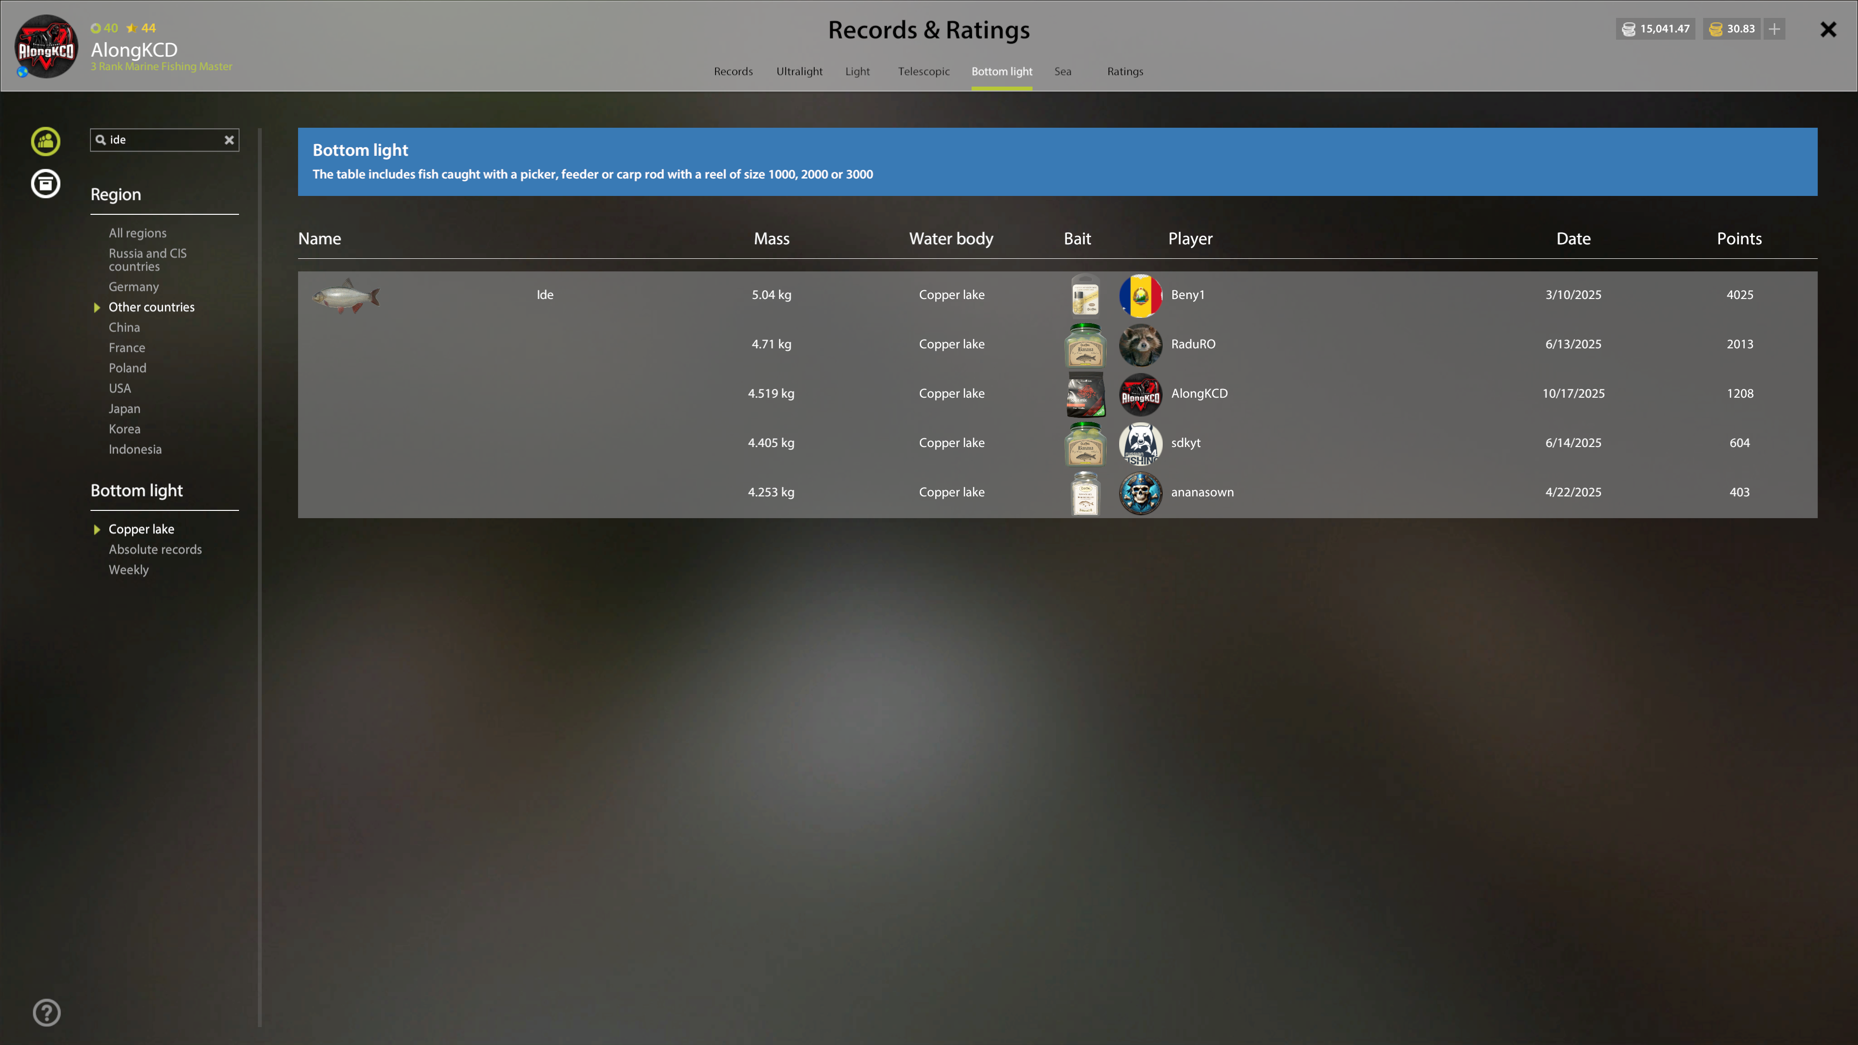Click the plus icon to add gold
Viewport: 1858px width, 1045px height.
(1774, 29)
